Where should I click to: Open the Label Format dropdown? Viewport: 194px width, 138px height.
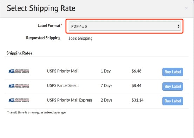[x=125, y=26]
